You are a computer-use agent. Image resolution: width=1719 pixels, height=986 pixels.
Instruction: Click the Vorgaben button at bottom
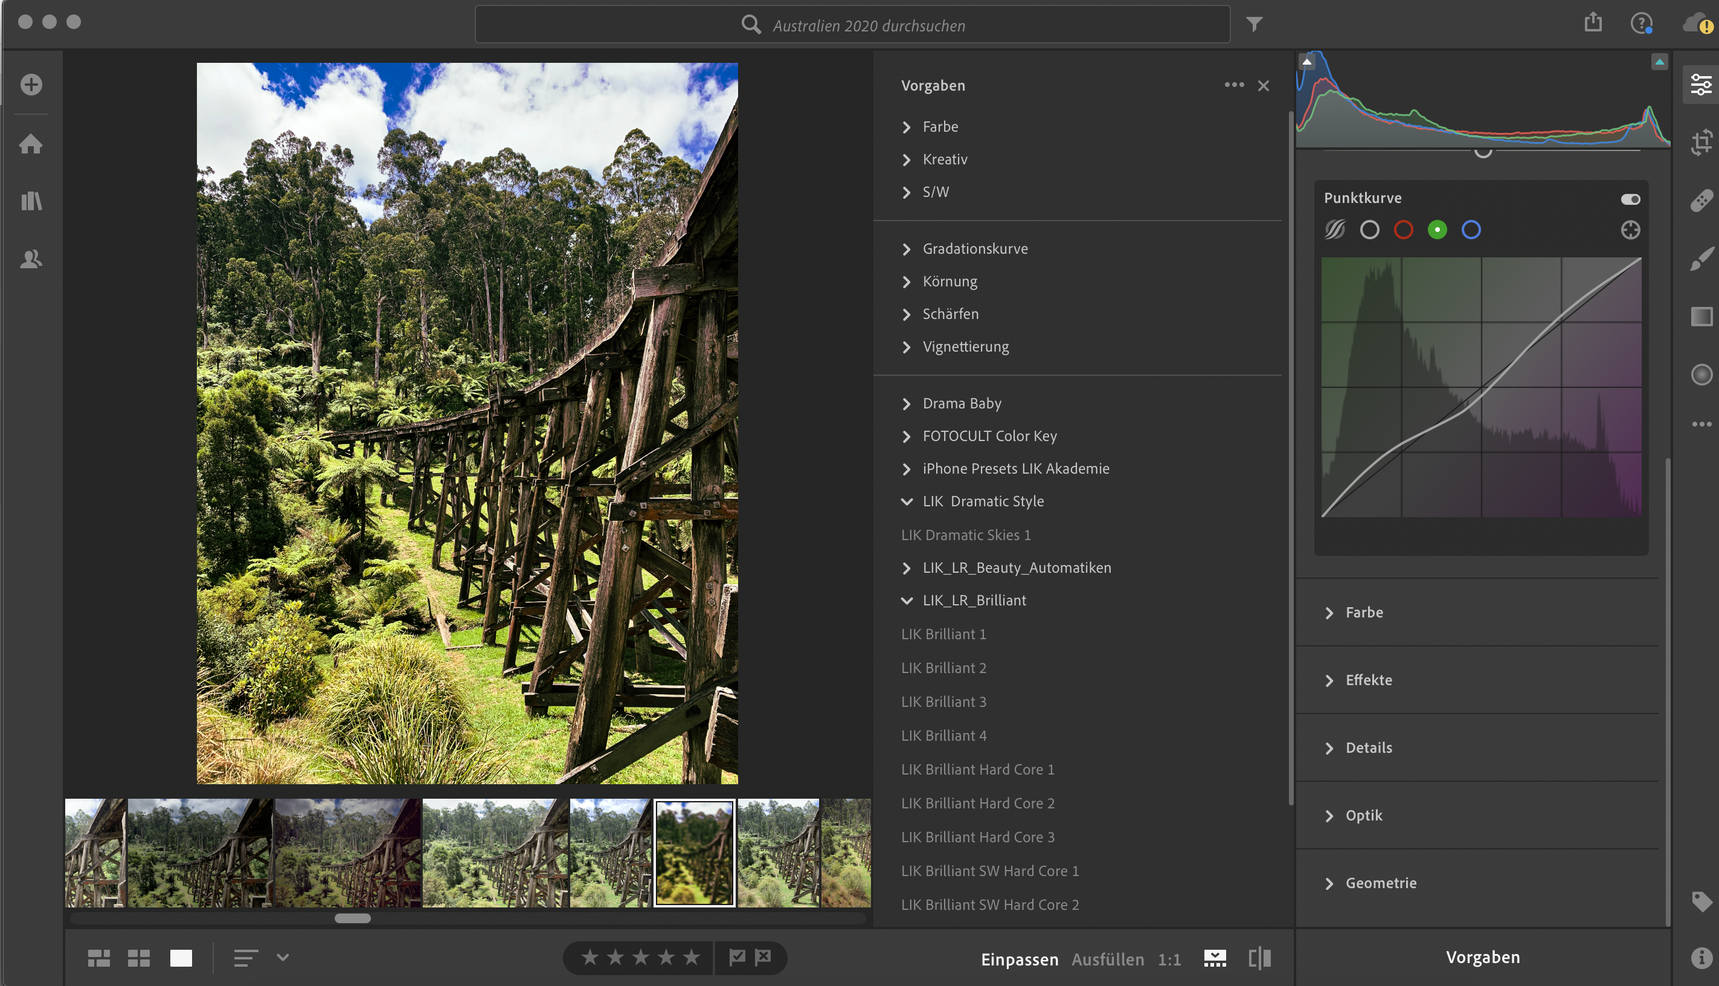[1482, 957]
